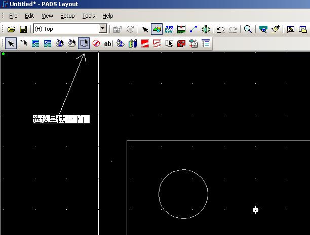Open the File menu
The width and height of the screenshot is (310, 235).
(x=13, y=16)
